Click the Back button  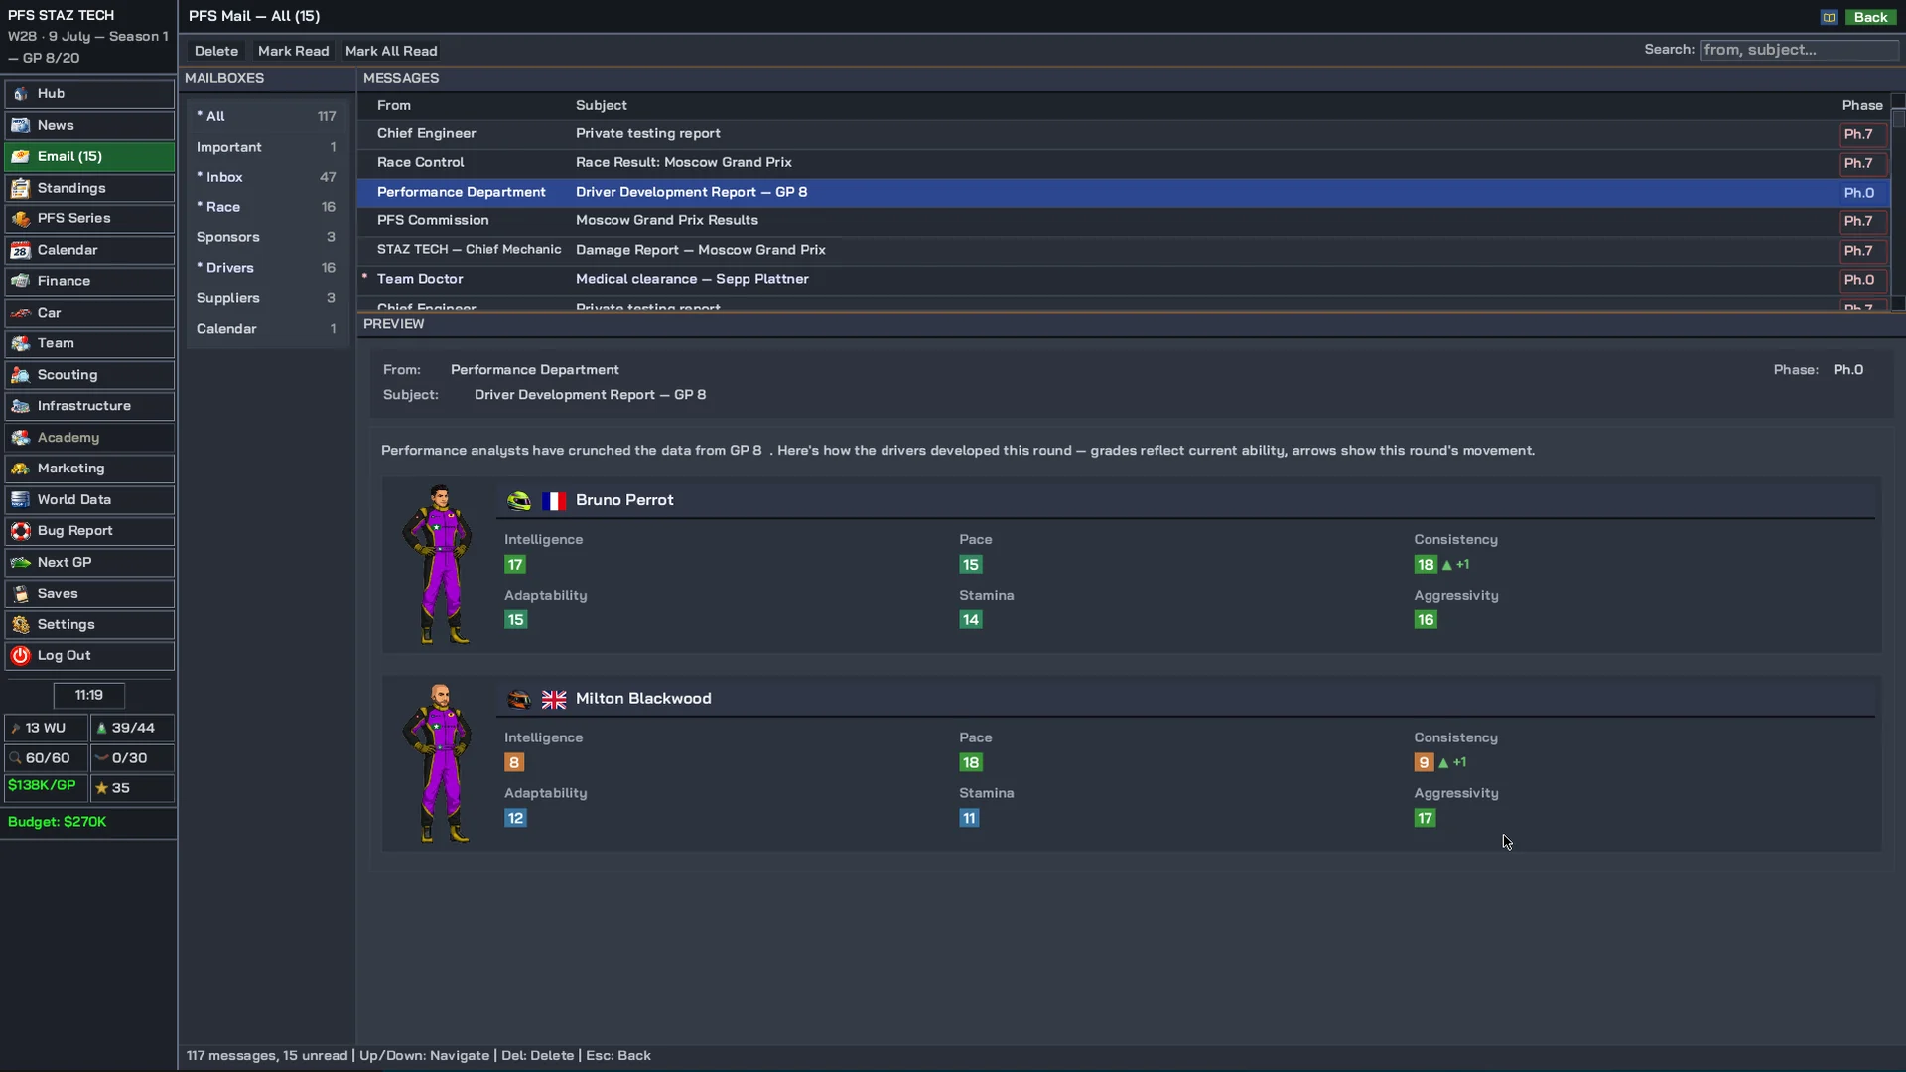coord(1870,17)
